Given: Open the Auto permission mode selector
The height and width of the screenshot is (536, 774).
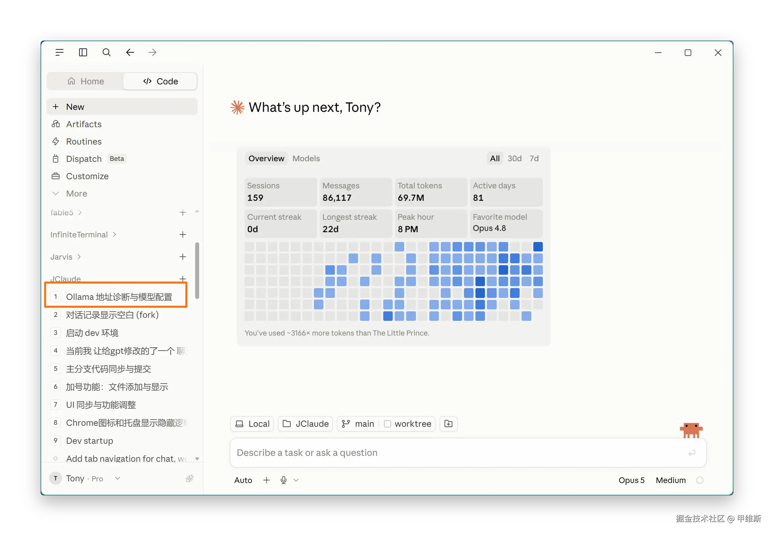Looking at the screenshot, I should tap(243, 480).
